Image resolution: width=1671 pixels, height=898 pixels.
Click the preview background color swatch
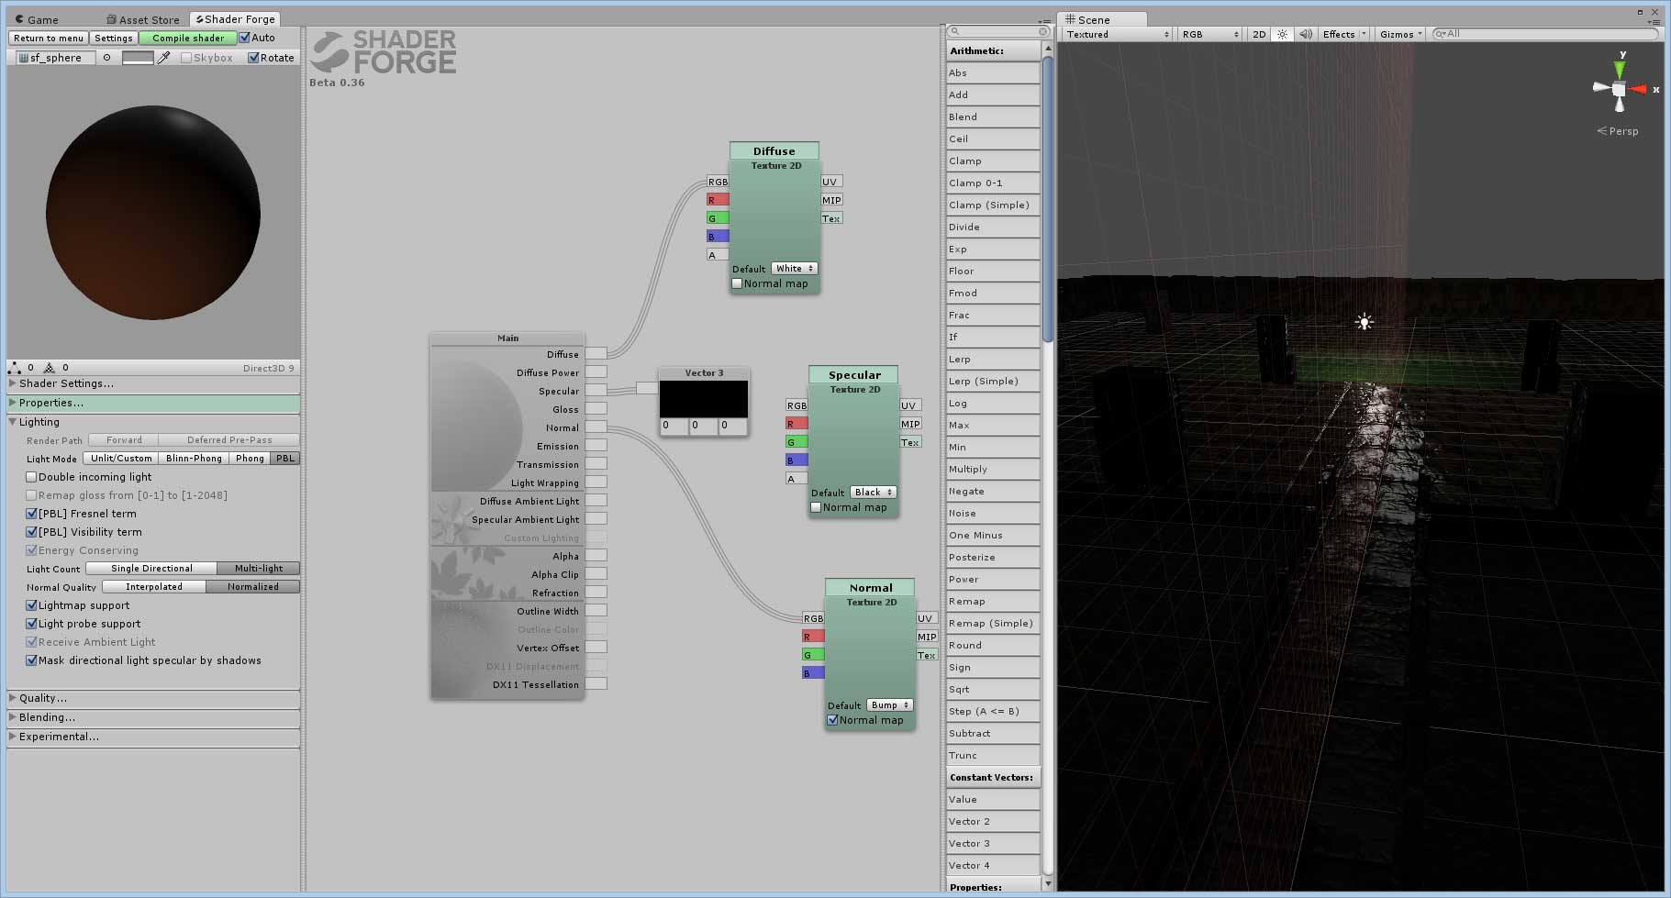138,58
